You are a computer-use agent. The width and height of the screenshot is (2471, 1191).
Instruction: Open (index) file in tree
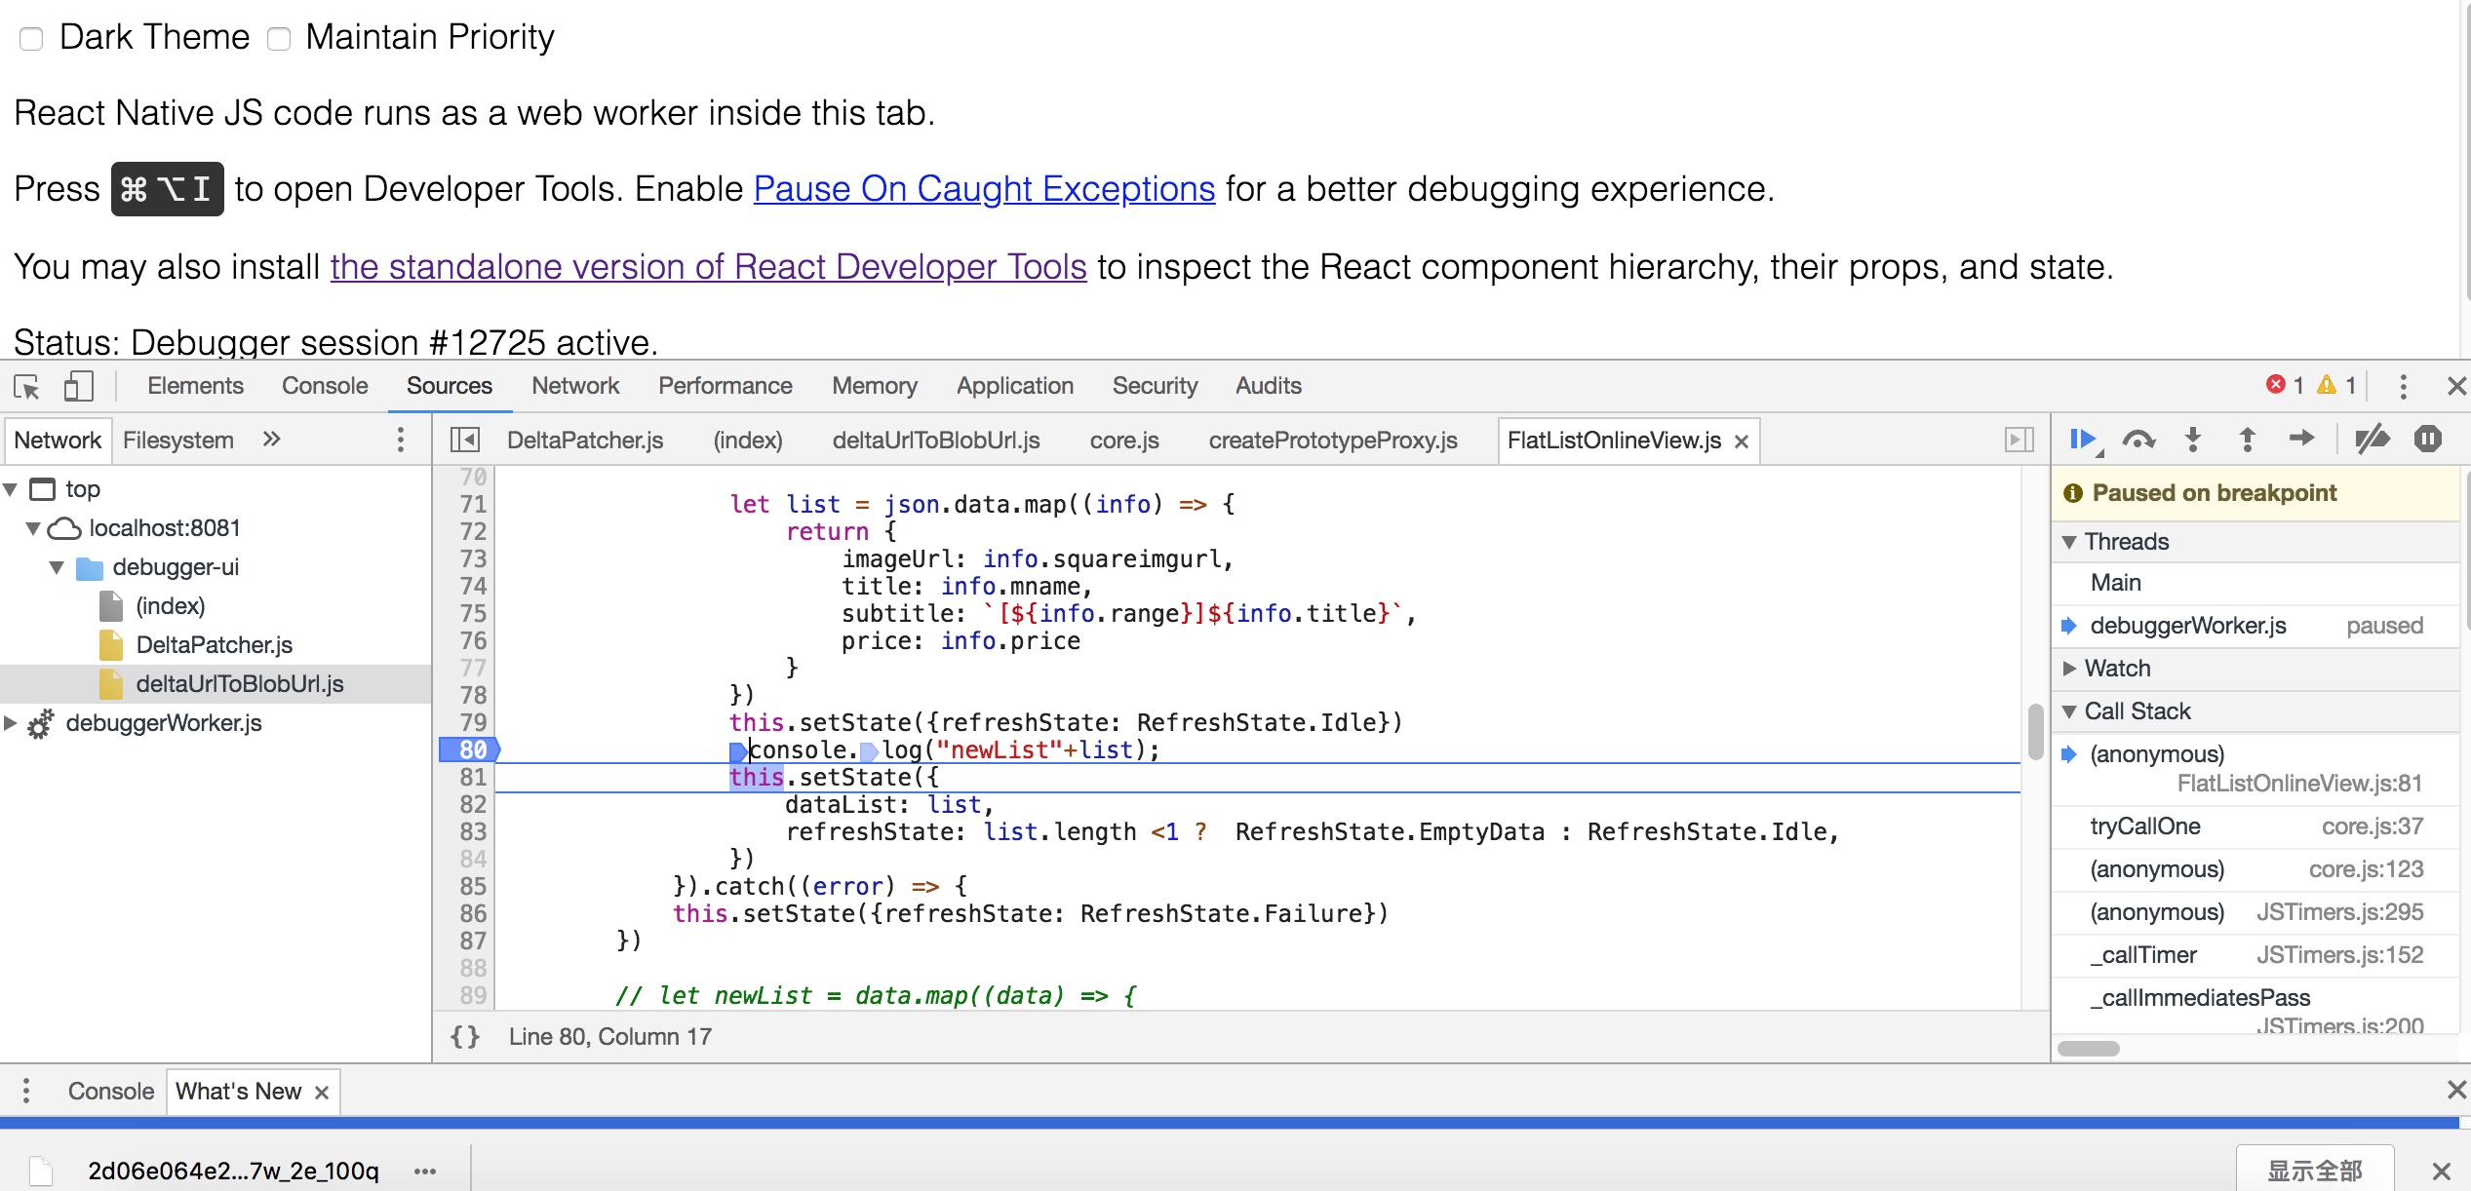tap(170, 606)
